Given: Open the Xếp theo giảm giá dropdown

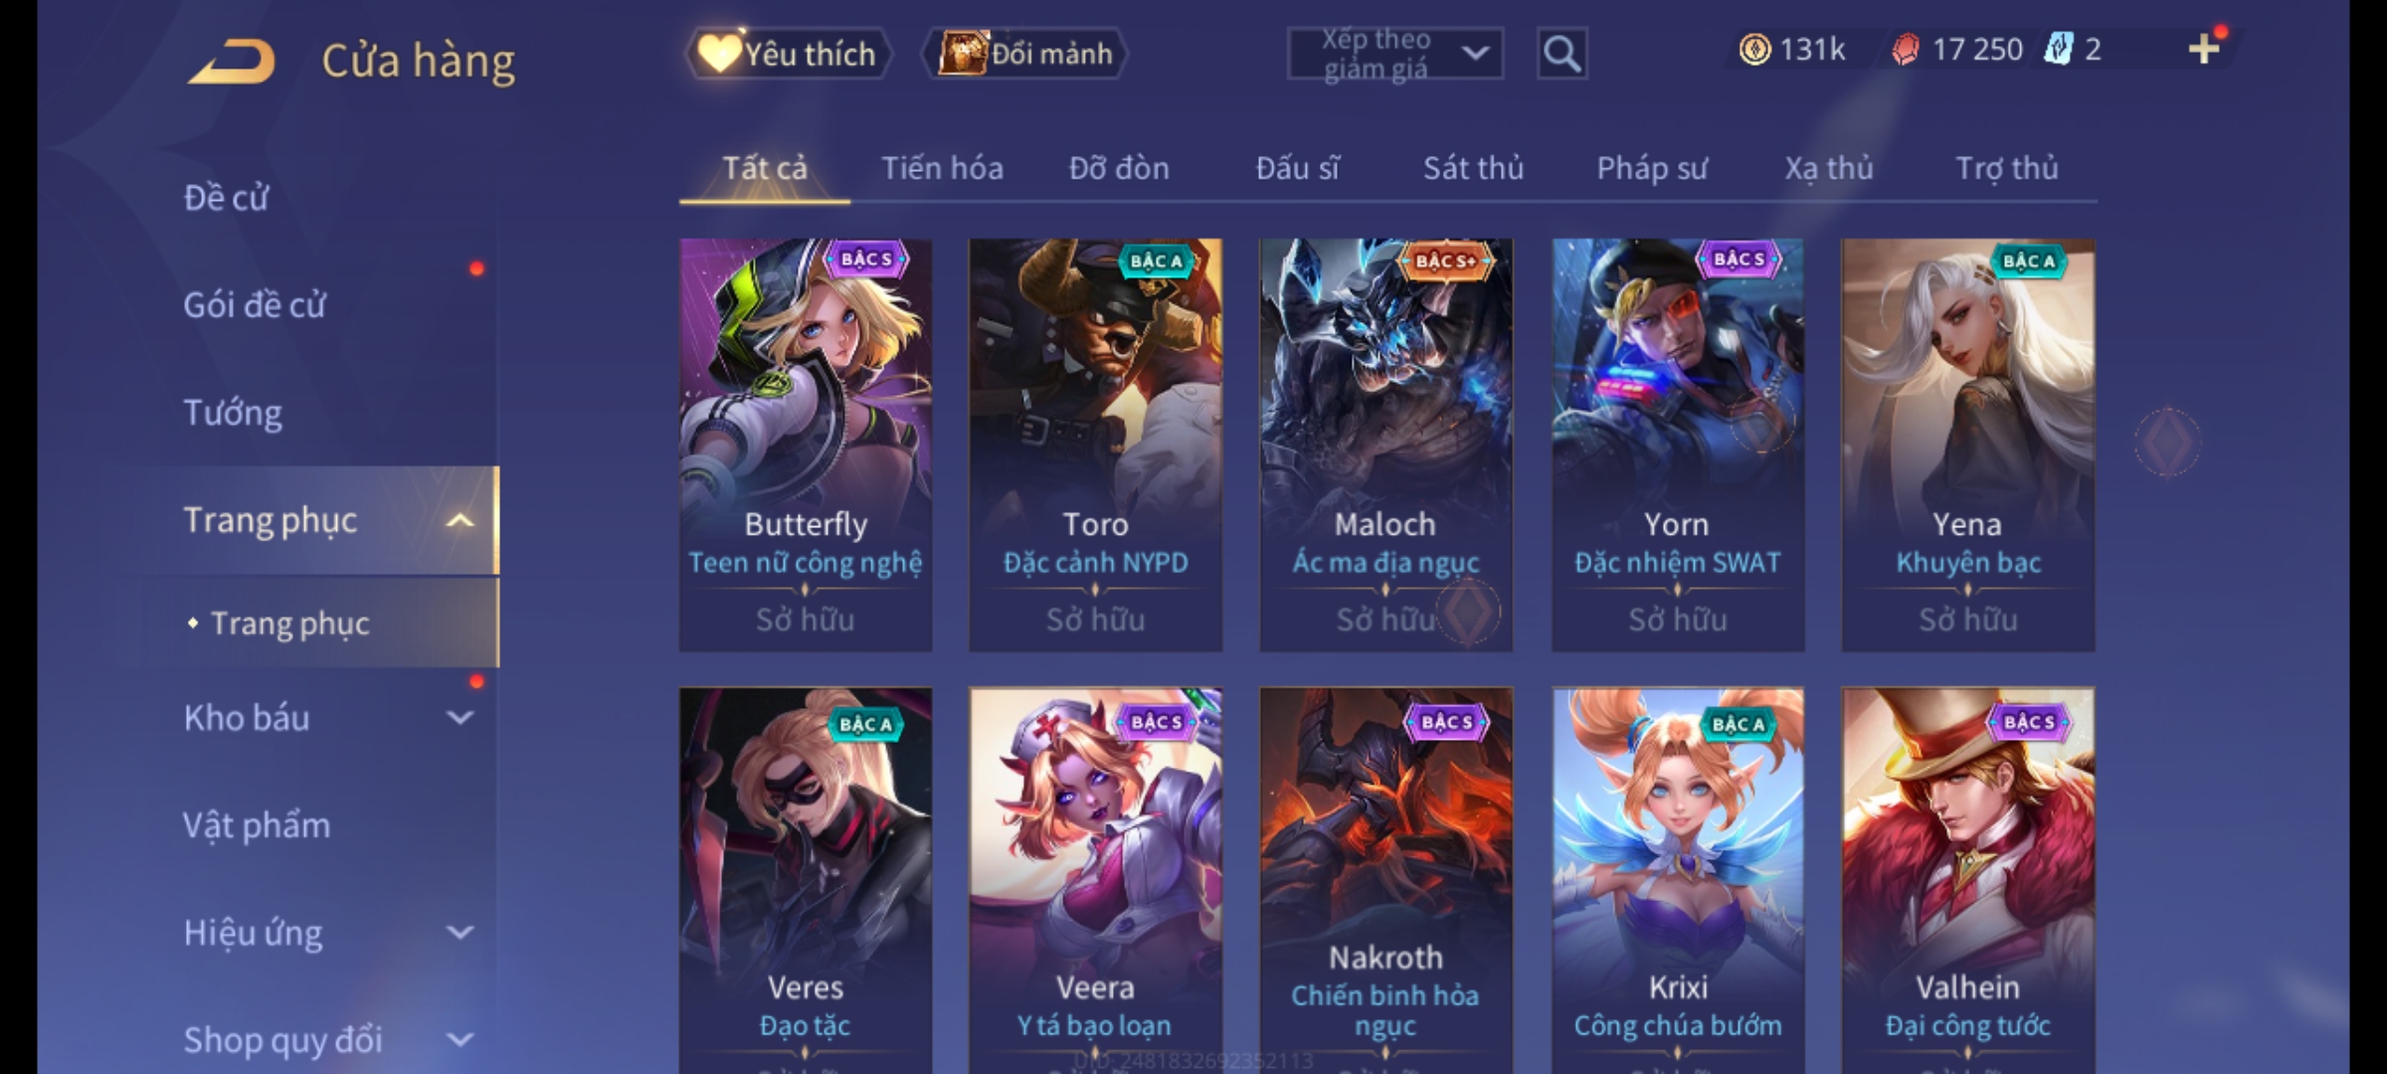Looking at the screenshot, I should [x=1394, y=54].
